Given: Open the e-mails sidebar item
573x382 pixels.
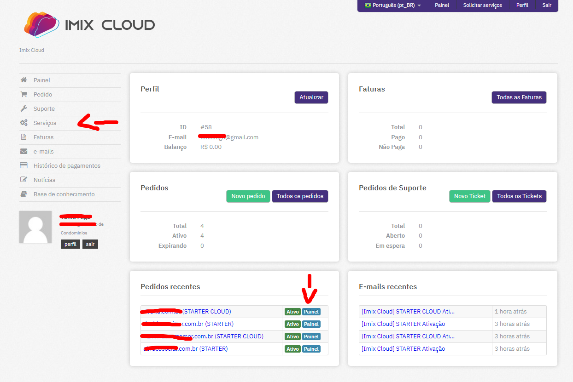Looking at the screenshot, I should [70, 151].
